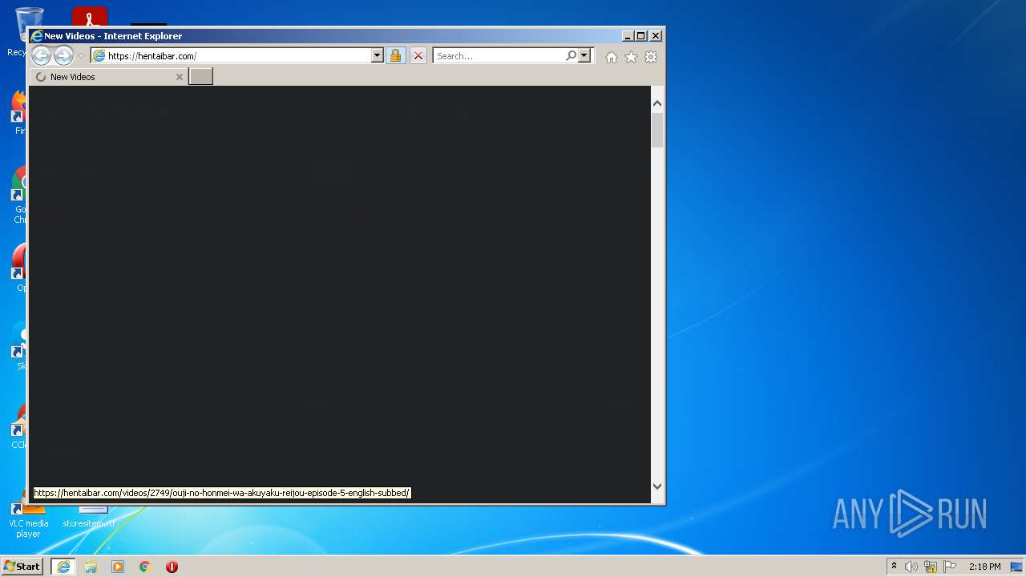Click into the Search box
The image size is (1026, 577).
[499, 55]
